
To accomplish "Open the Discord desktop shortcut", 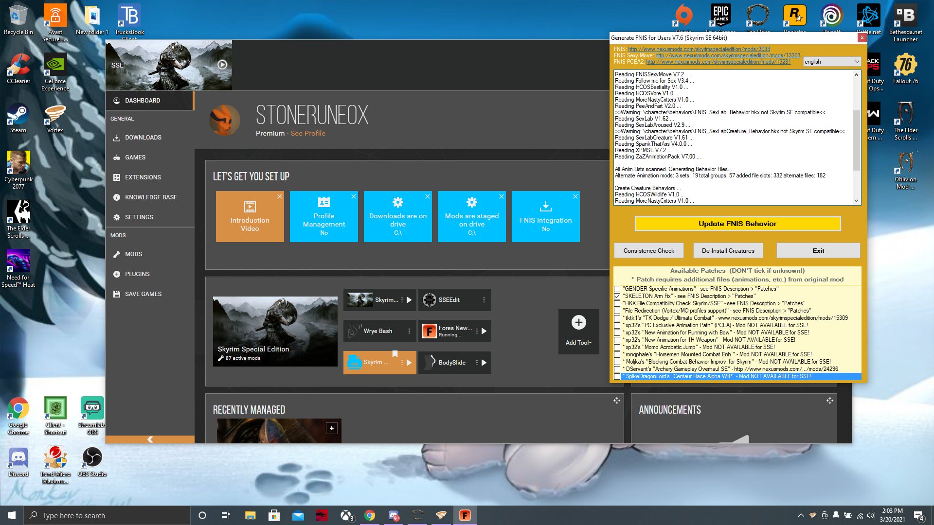I will (x=18, y=462).
